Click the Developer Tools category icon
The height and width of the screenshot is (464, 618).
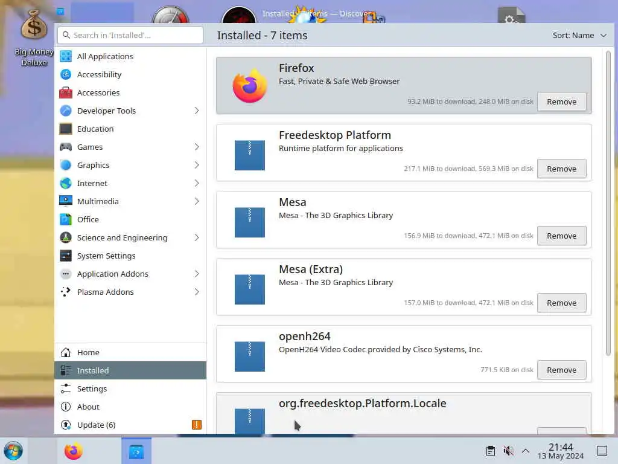click(x=66, y=111)
